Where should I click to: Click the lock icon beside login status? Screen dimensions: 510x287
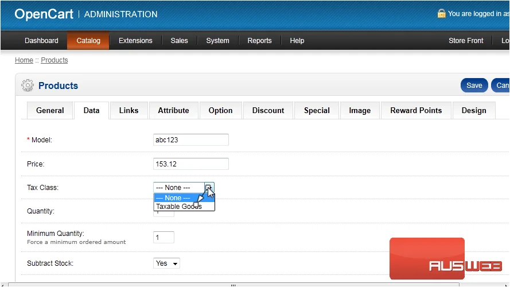click(441, 14)
